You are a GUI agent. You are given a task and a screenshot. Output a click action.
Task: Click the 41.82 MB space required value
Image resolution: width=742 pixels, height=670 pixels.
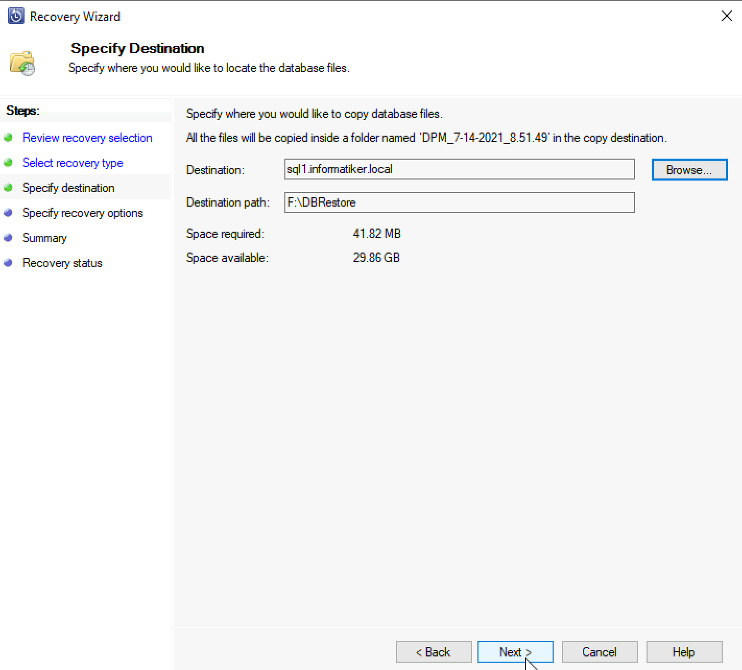point(377,233)
